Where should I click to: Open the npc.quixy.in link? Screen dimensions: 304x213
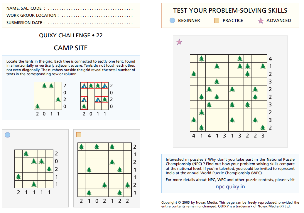pos(230,187)
